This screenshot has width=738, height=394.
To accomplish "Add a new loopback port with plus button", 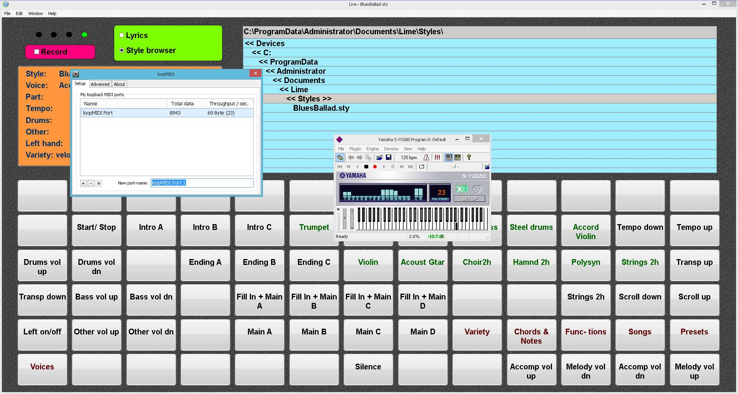I will (x=83, y=183).
